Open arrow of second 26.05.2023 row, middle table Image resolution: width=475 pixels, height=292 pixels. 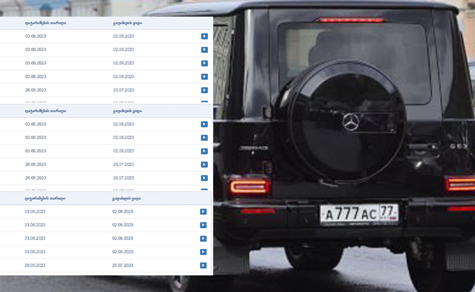pos(204,178)
